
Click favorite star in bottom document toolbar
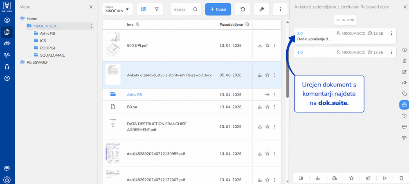pyautogui.click(x=351, y=178)
